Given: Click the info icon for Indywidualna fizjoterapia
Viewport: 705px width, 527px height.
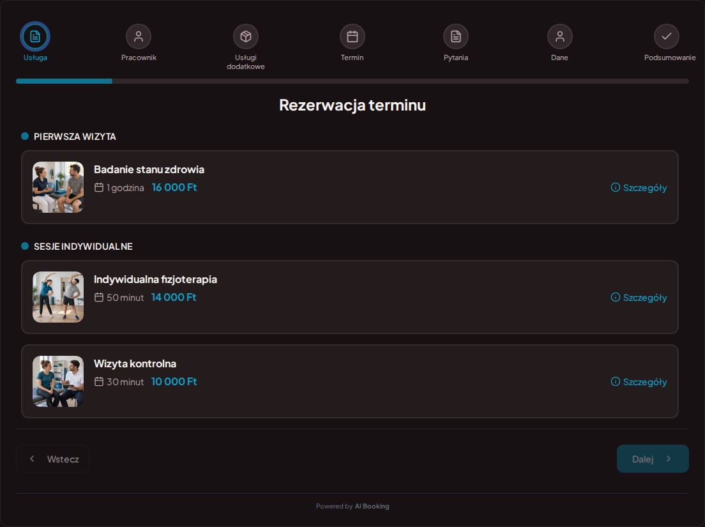Looking at the screenshot, I should point(615,297).
